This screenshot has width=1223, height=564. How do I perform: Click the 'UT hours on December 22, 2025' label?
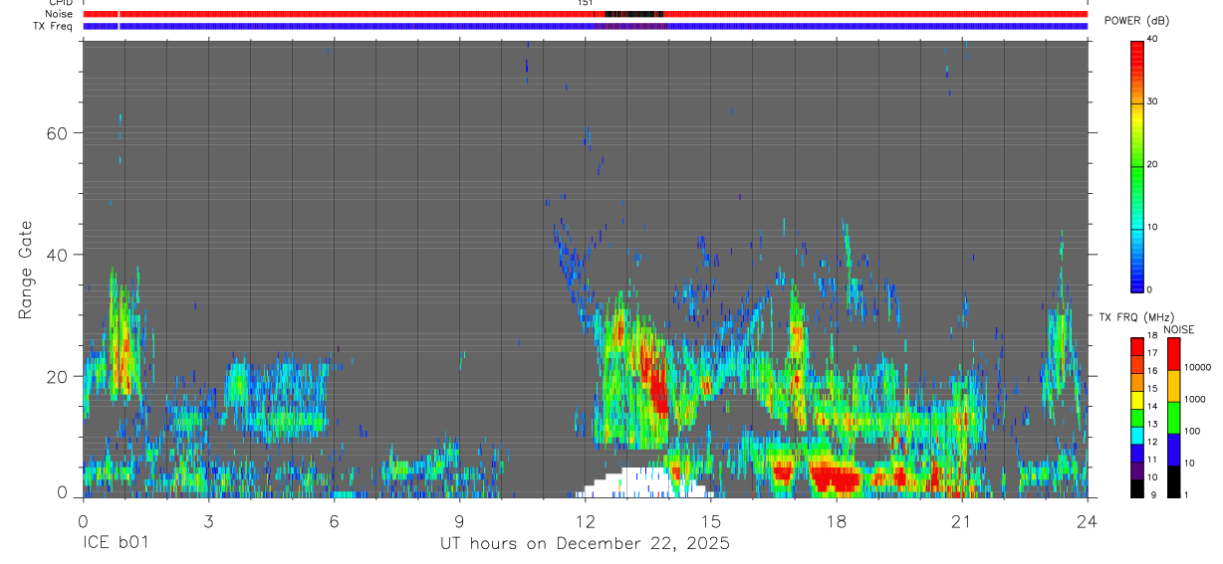[585, 544]
